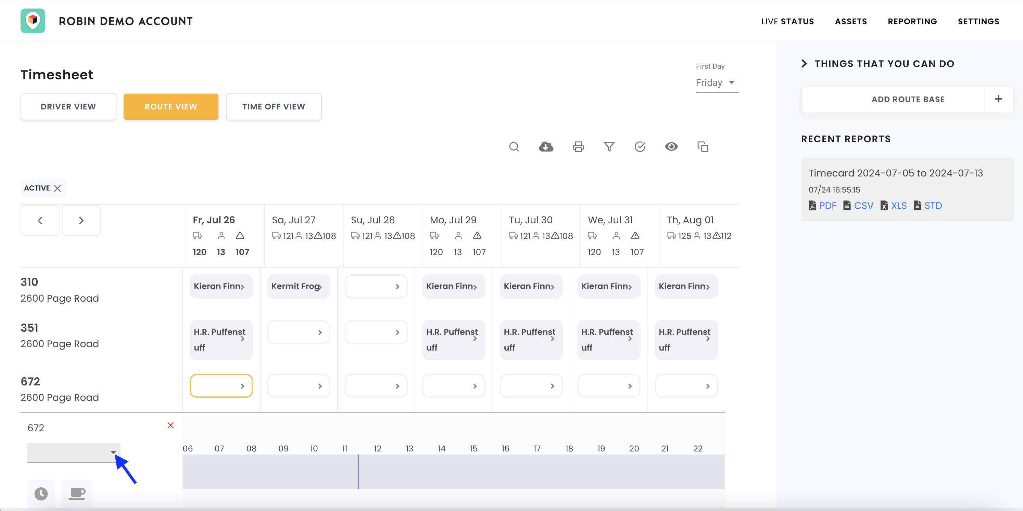This screenshot has height=511, width=1023.
Task: Download the CSV timecard report
Action: pyautogui.click(x=858, y=206)
